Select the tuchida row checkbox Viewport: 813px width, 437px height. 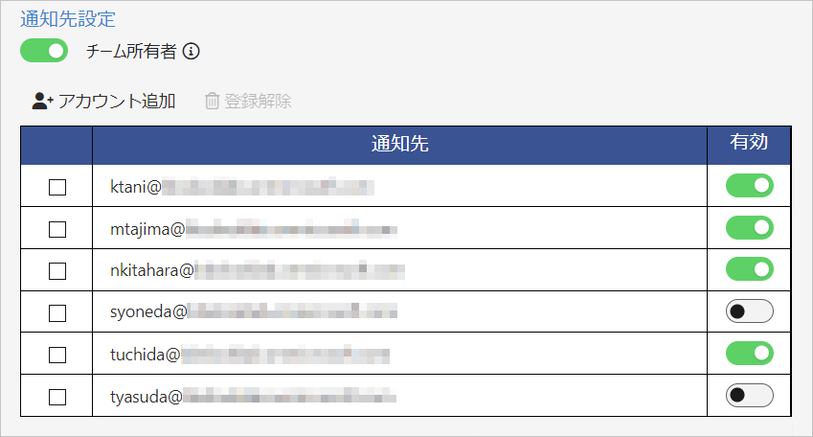coord(57,355)
